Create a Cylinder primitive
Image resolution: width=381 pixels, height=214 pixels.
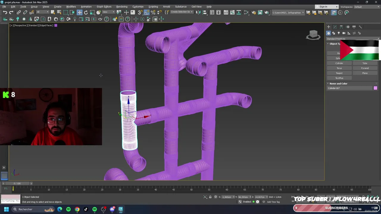coord(339,63)
